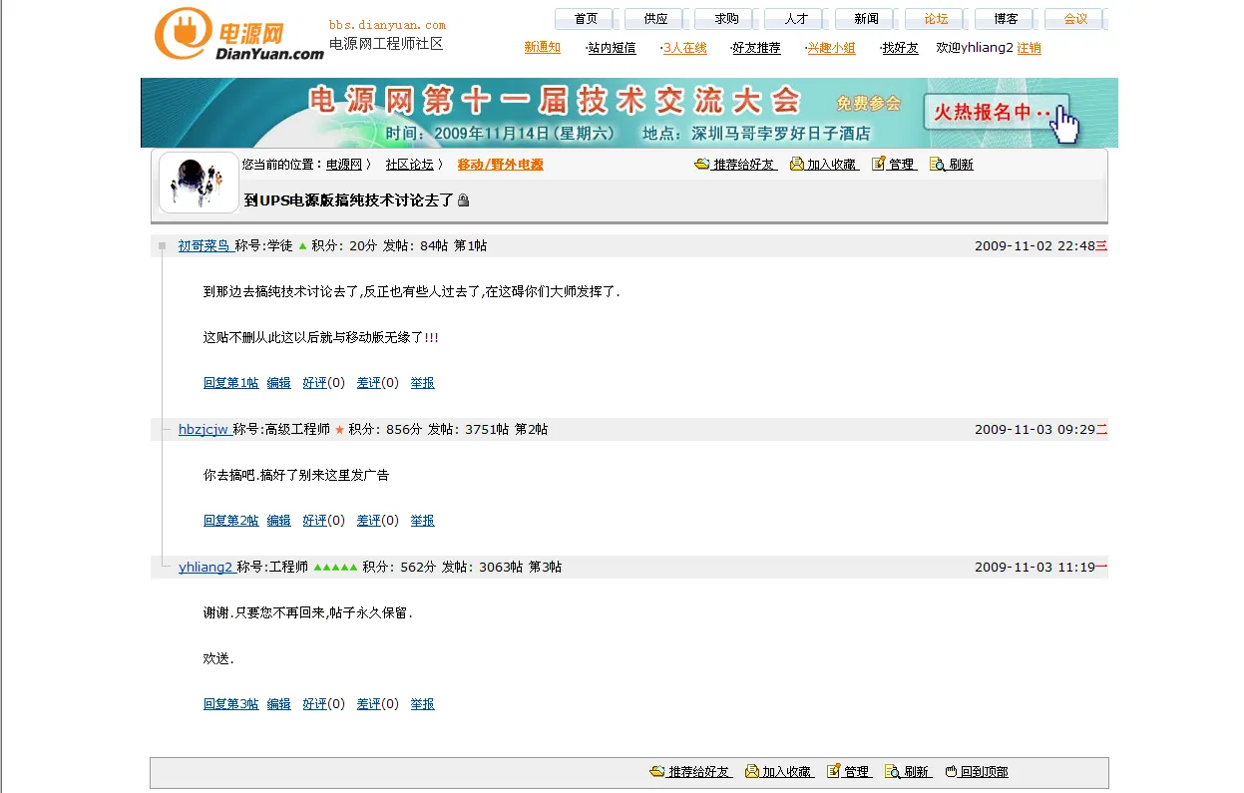Open yhliang2 poster profile in third post
The image size is (1244, 793).
206,568
